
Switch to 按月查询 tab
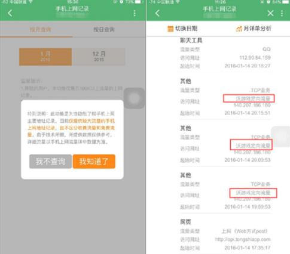(x=40, y=30)
